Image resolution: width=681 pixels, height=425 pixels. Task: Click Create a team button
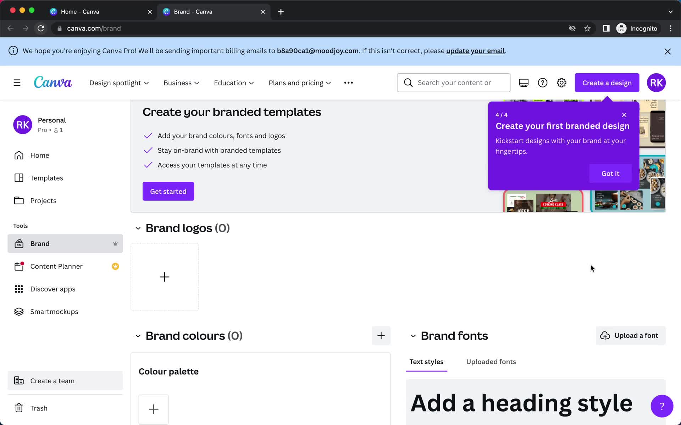point(65,381)
